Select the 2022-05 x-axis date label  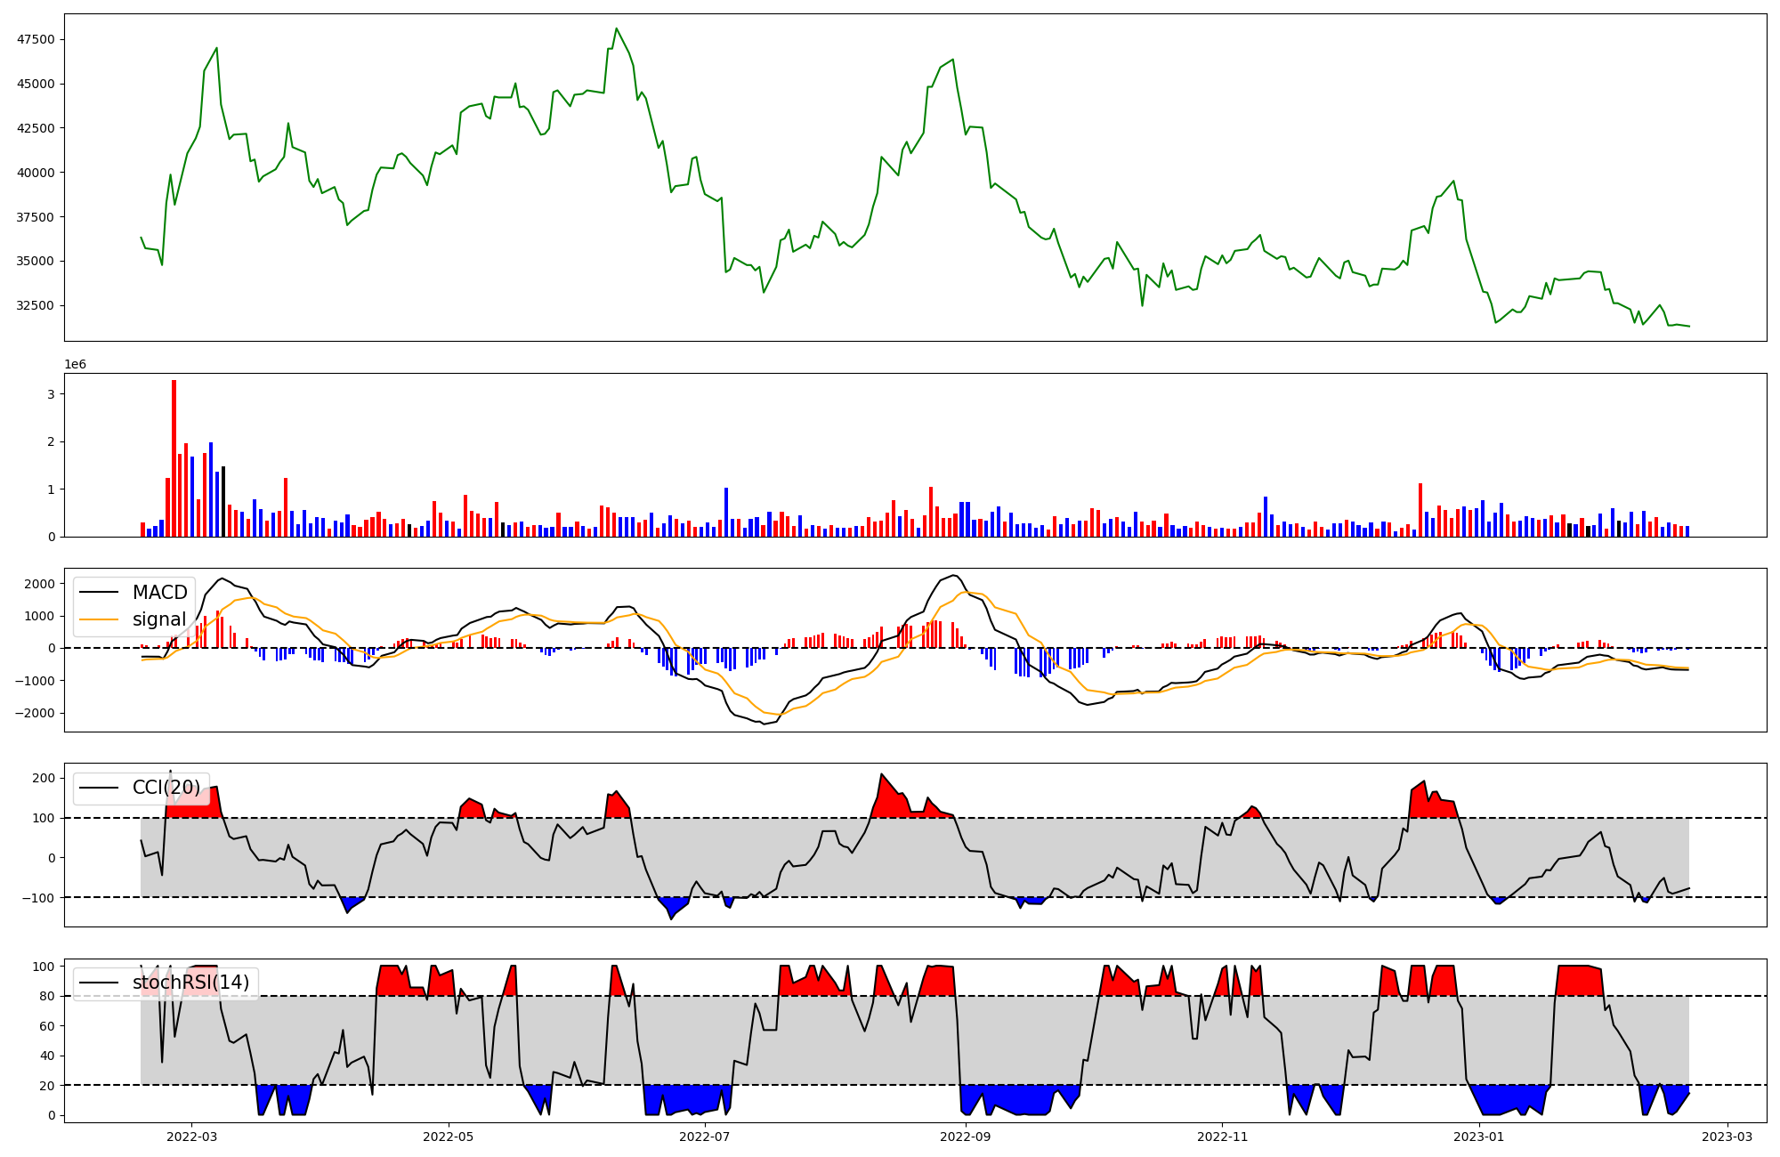(x=448, y=1137)
